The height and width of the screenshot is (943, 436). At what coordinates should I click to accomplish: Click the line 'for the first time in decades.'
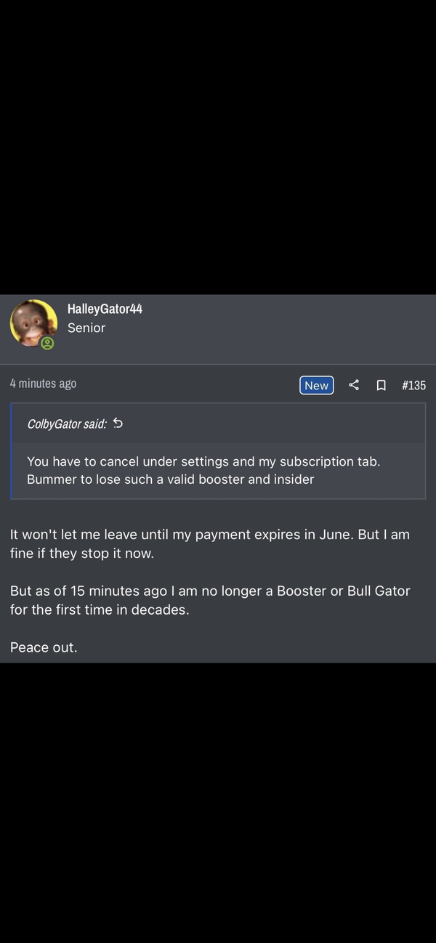(100, 610)
